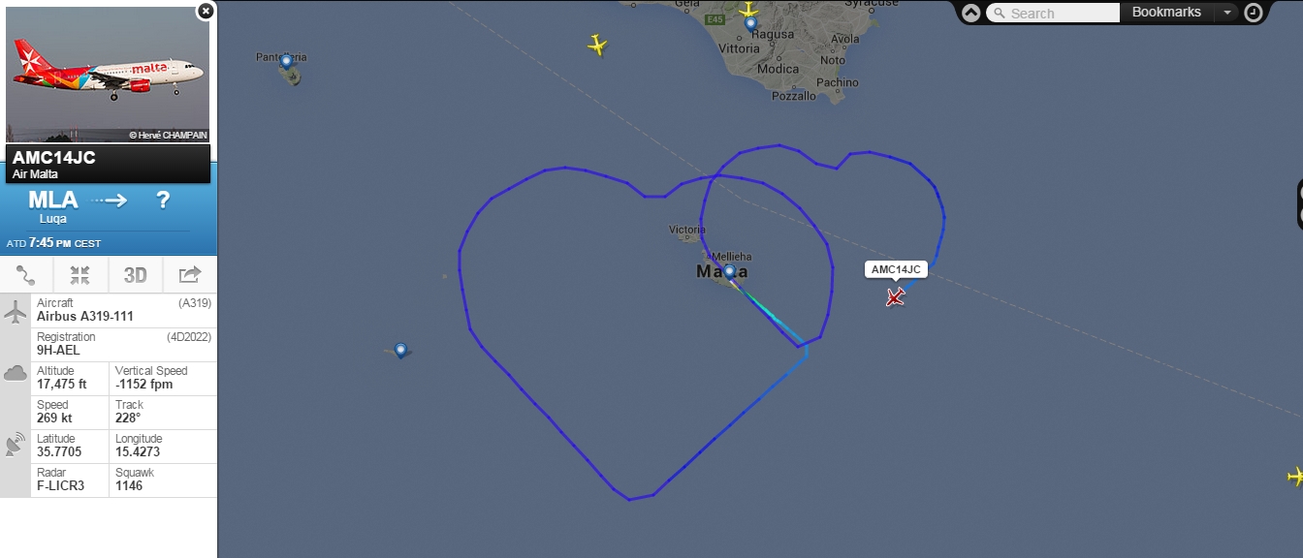Open the Air Malta aircraft photo

[x=108, y=76]
